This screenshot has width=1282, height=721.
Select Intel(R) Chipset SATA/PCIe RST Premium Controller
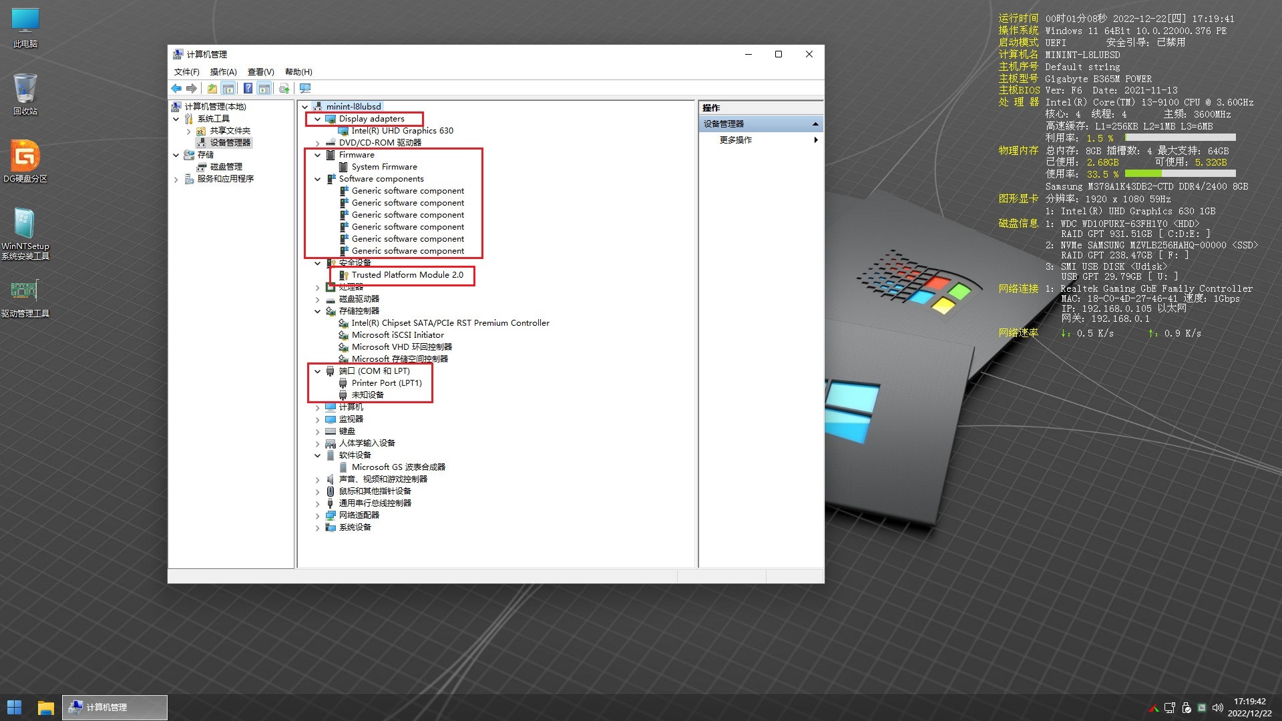(x=450, y=323)
